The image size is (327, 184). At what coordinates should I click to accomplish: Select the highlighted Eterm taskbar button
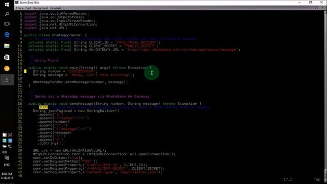tap(7, 80)
